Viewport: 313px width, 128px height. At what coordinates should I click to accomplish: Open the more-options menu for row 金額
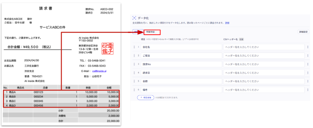pos(308,81)
